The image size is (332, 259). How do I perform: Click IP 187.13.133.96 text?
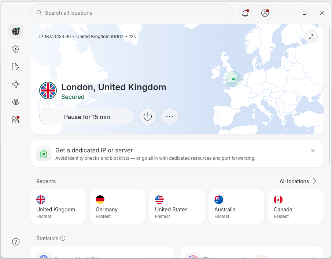coord(55,37)
